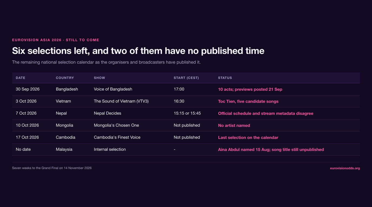
Task: Click the Cambodia country cell
Action: click(65, 137)
